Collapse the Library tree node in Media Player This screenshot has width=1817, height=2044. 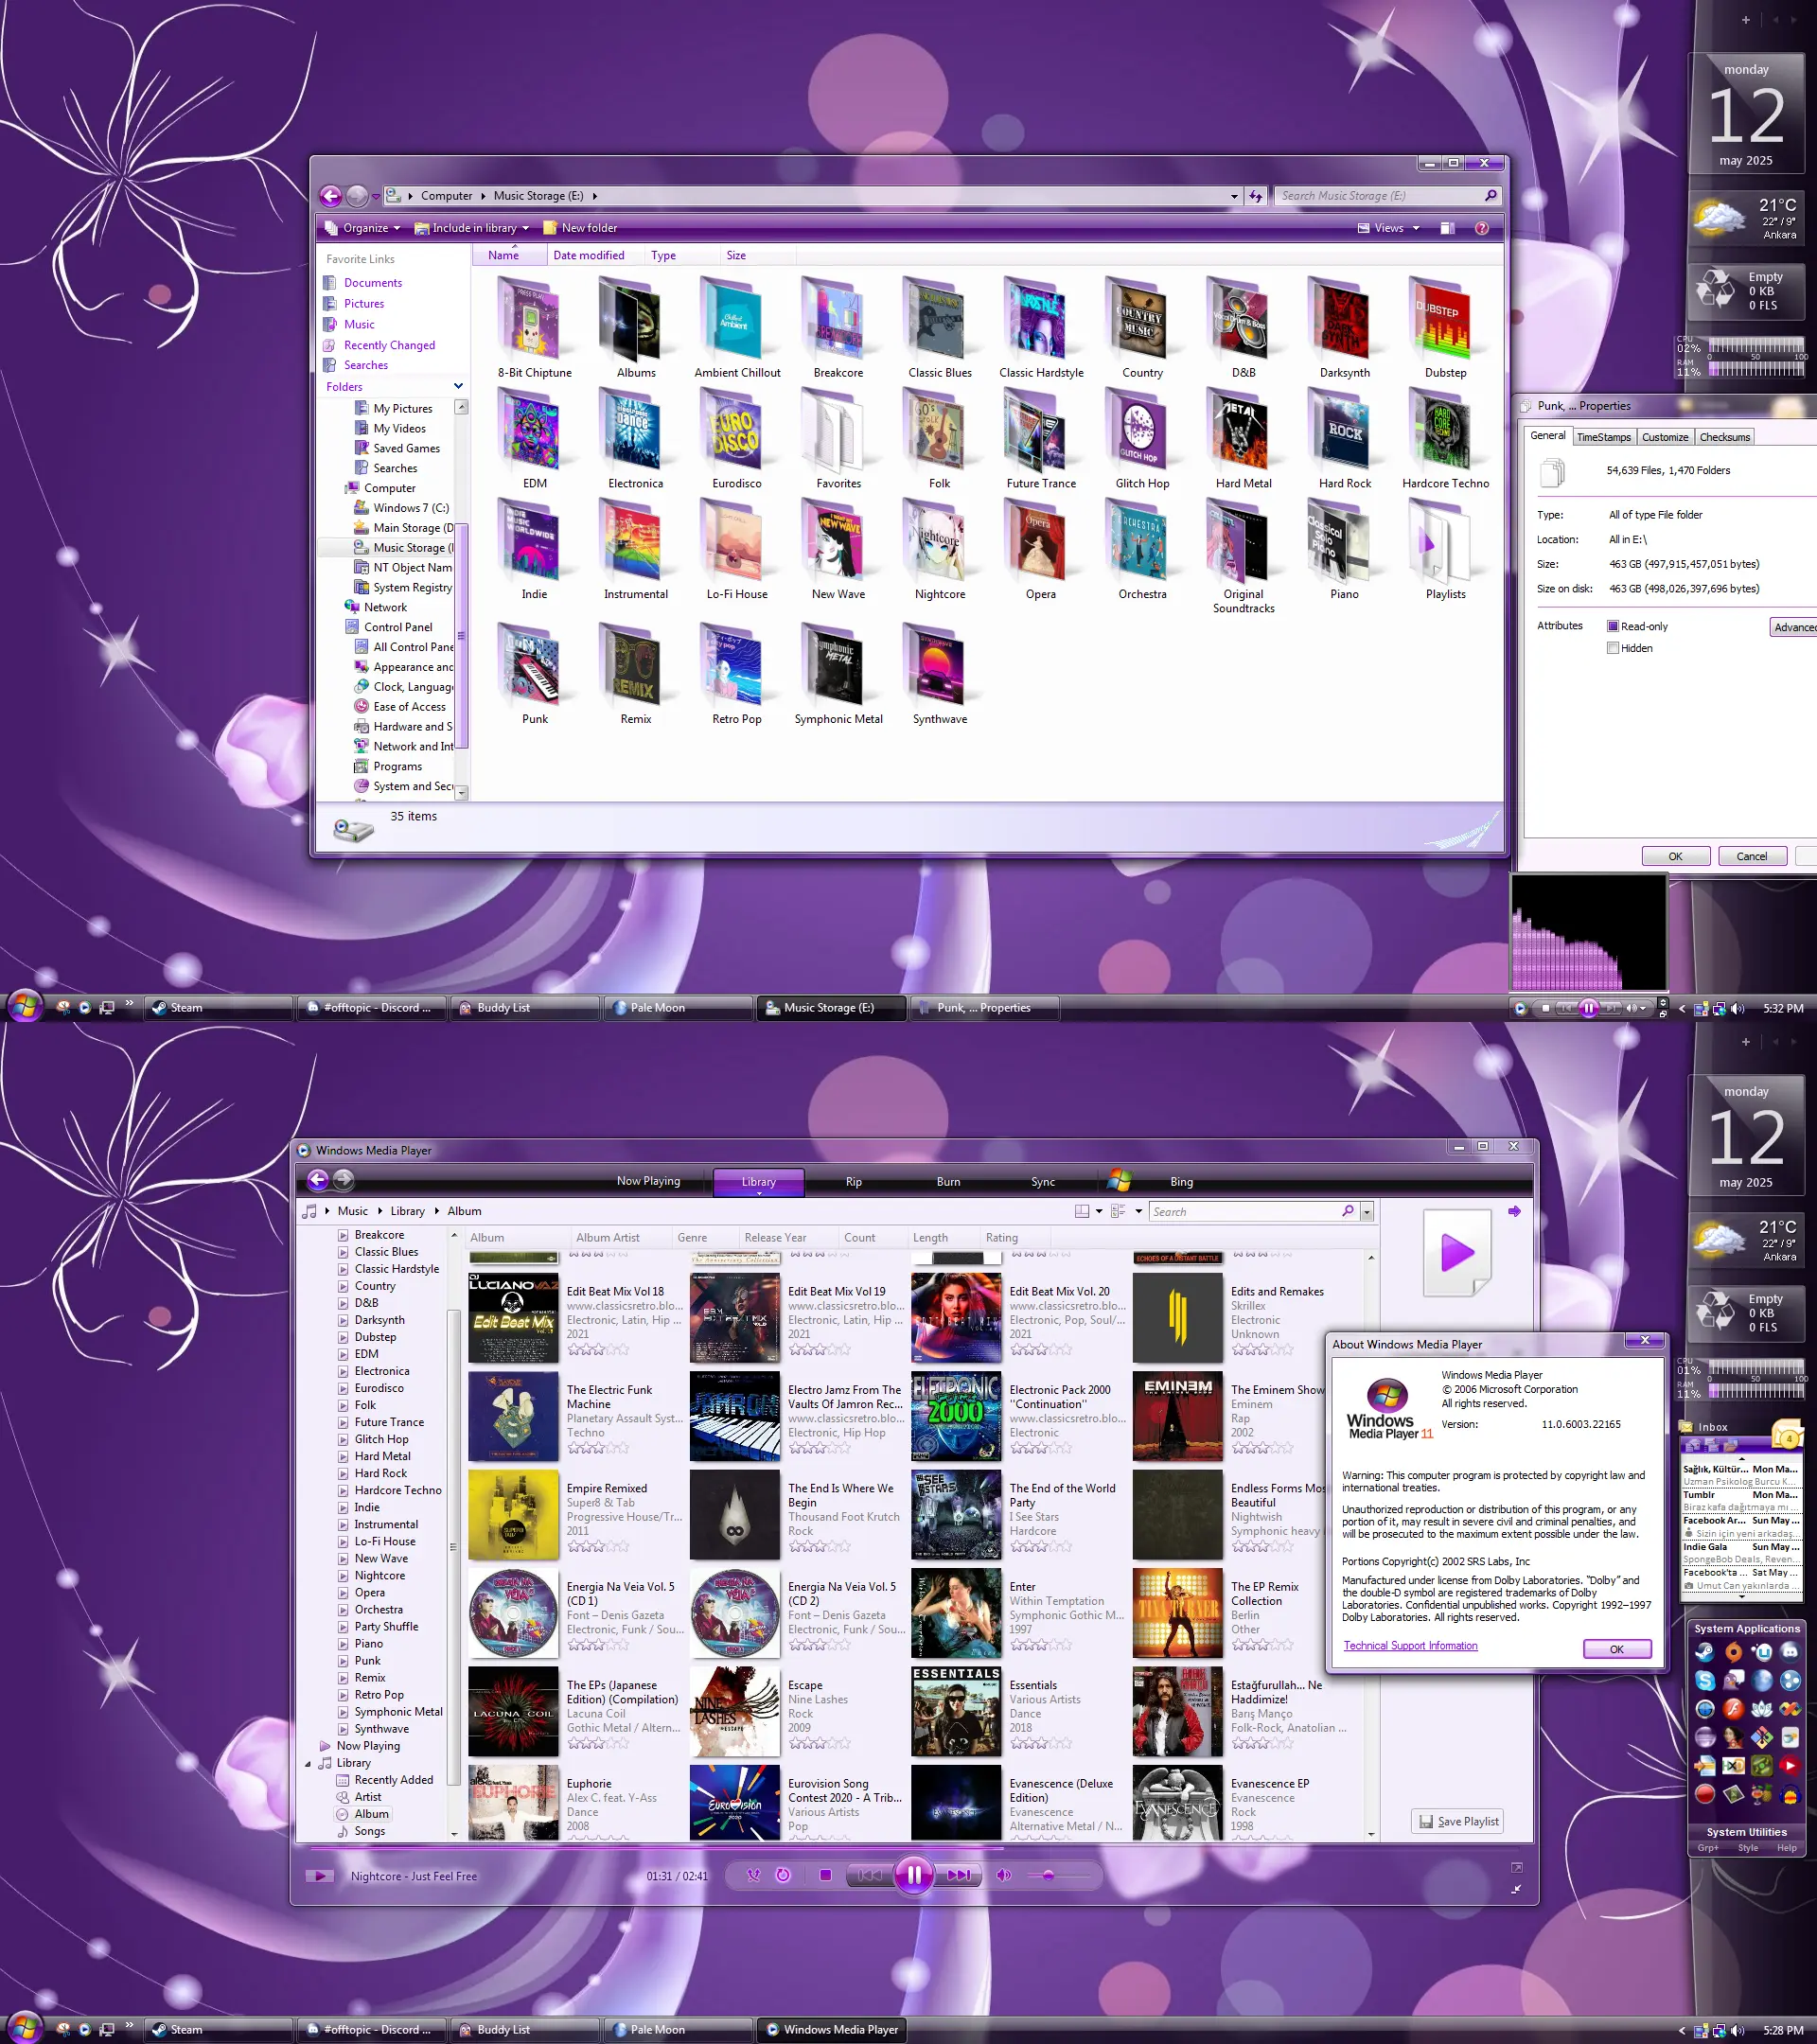point(308,1763)
